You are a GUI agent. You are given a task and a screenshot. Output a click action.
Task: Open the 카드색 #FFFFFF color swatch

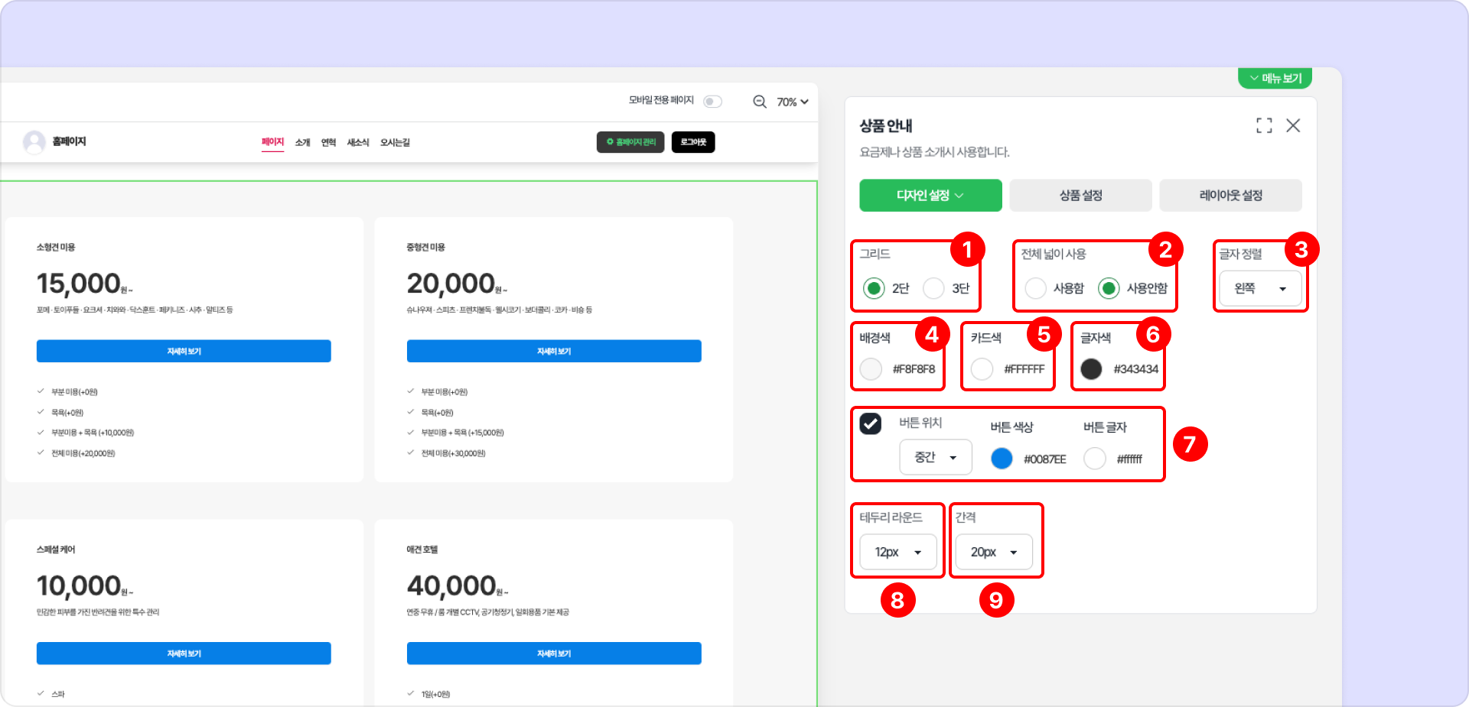(x=982, y=369)
